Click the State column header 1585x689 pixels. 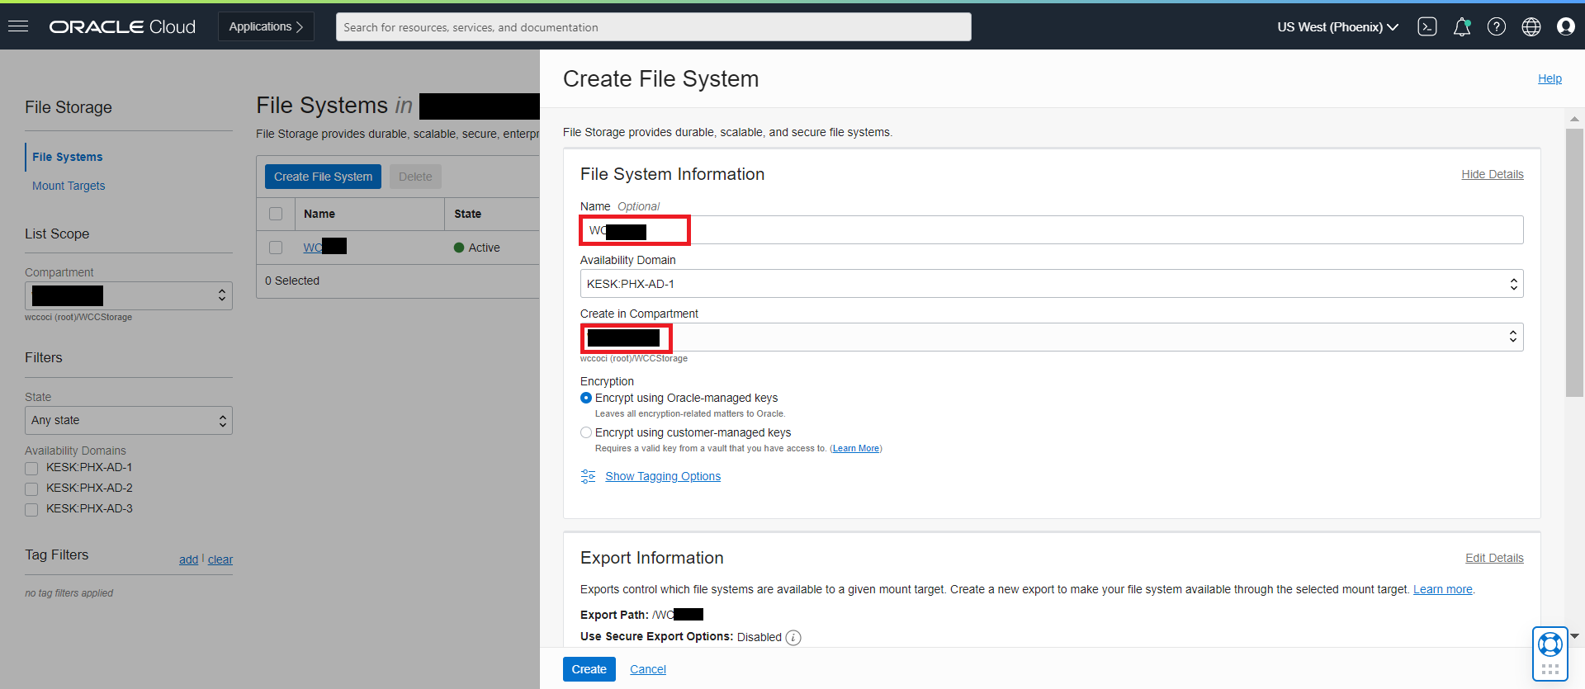tap(467, 214)
